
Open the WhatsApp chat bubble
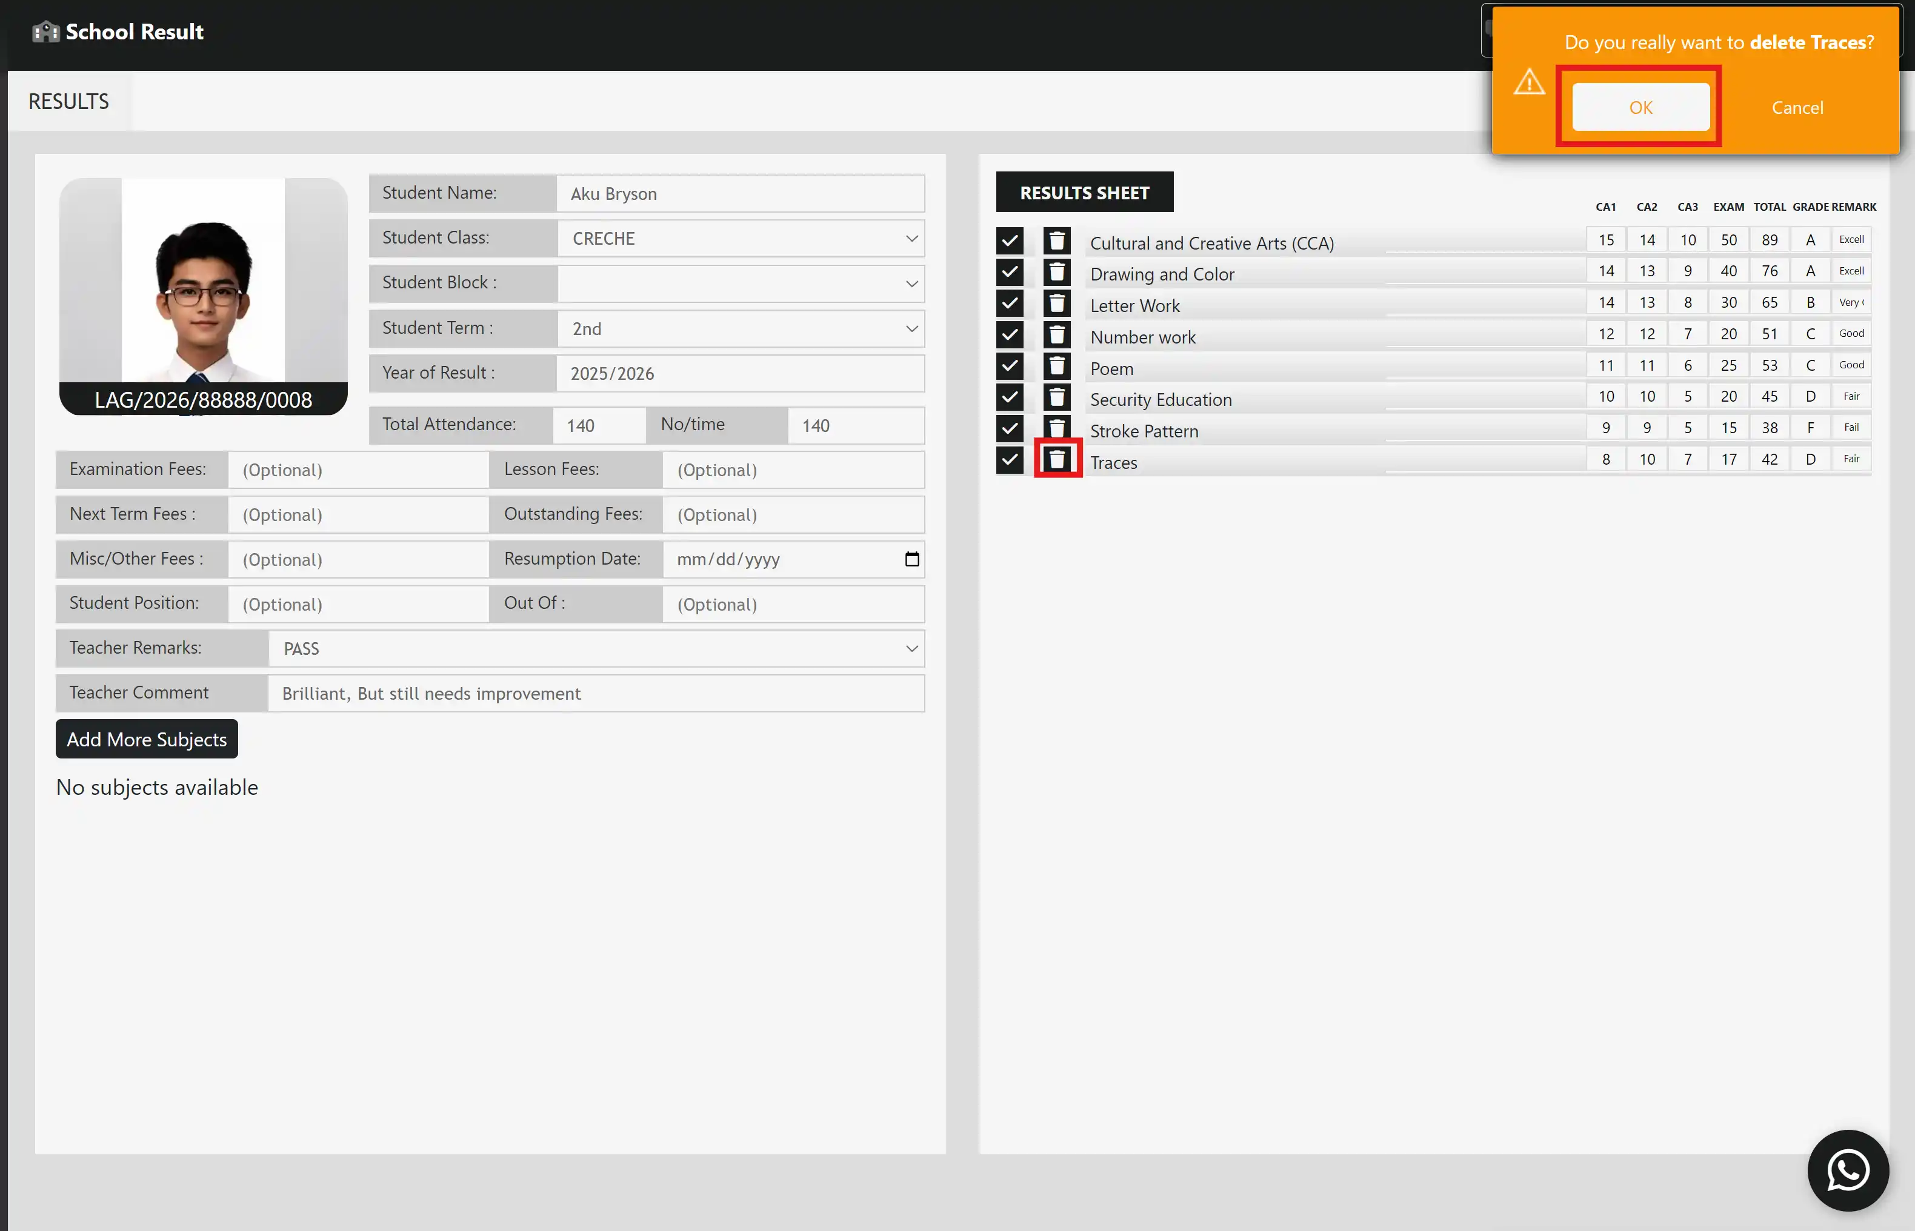[x=1848, y=1170]
